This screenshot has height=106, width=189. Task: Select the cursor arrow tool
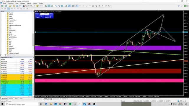click(77, 6)
